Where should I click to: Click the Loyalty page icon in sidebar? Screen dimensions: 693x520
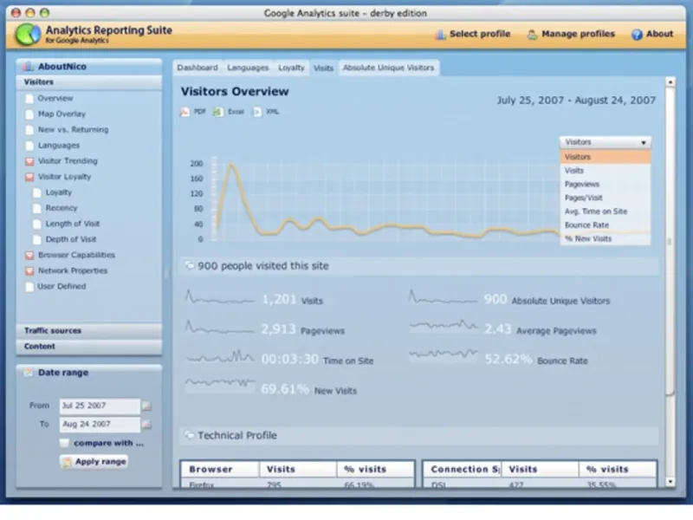click(37, 192)
